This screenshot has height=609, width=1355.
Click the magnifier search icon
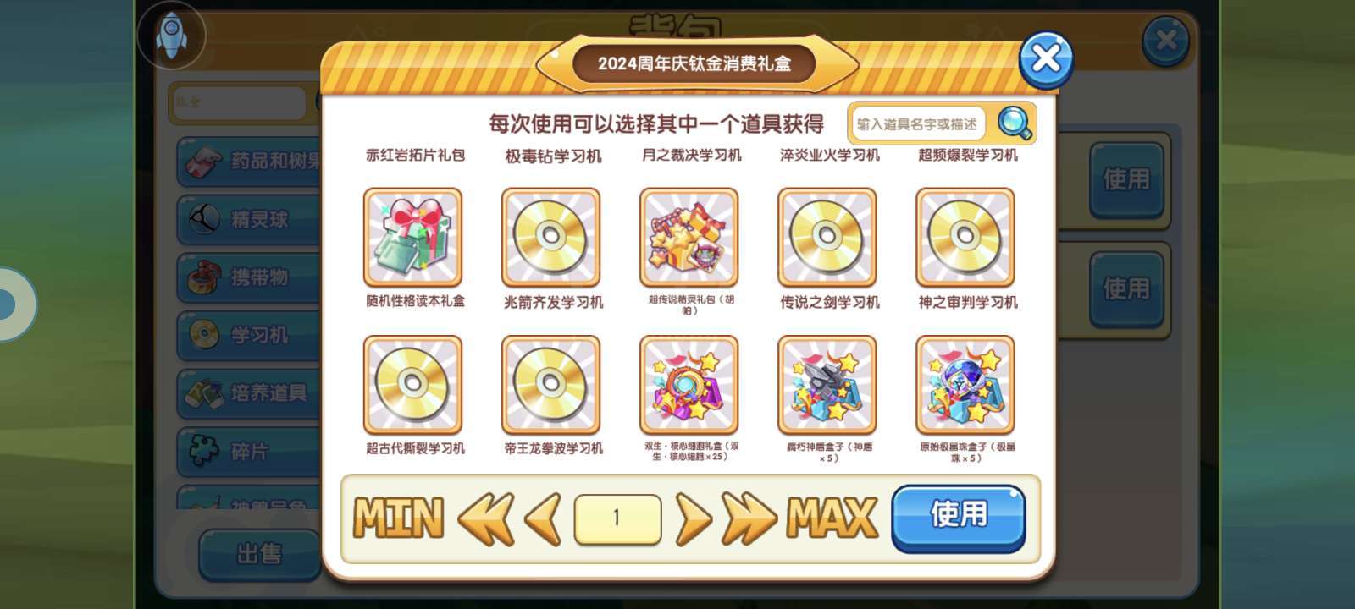click(x=1015, y=123)
